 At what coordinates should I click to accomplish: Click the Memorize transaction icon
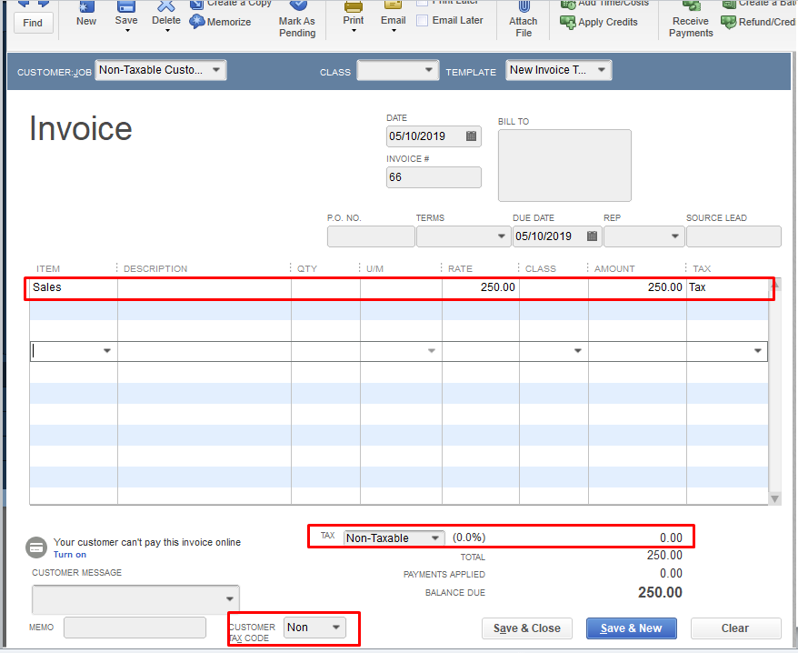click(197, 22)
